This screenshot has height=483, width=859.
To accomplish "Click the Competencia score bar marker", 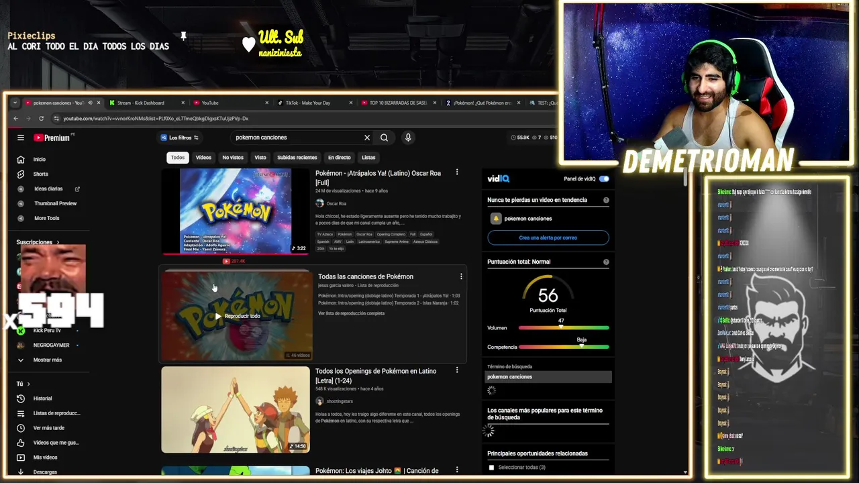I will coord(582,346).
